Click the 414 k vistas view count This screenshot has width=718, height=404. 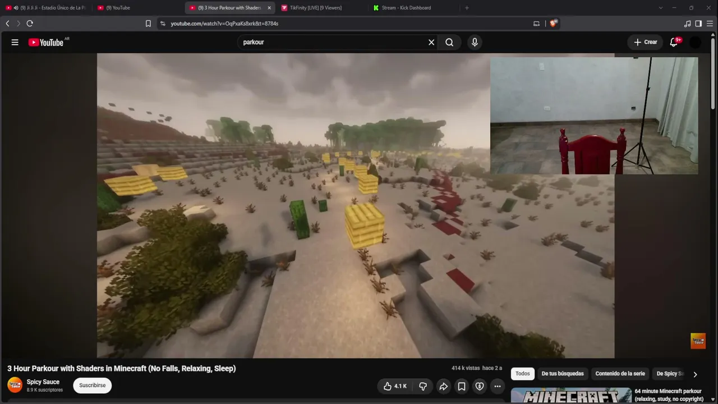pyautogui.click(x=466, y=368)
